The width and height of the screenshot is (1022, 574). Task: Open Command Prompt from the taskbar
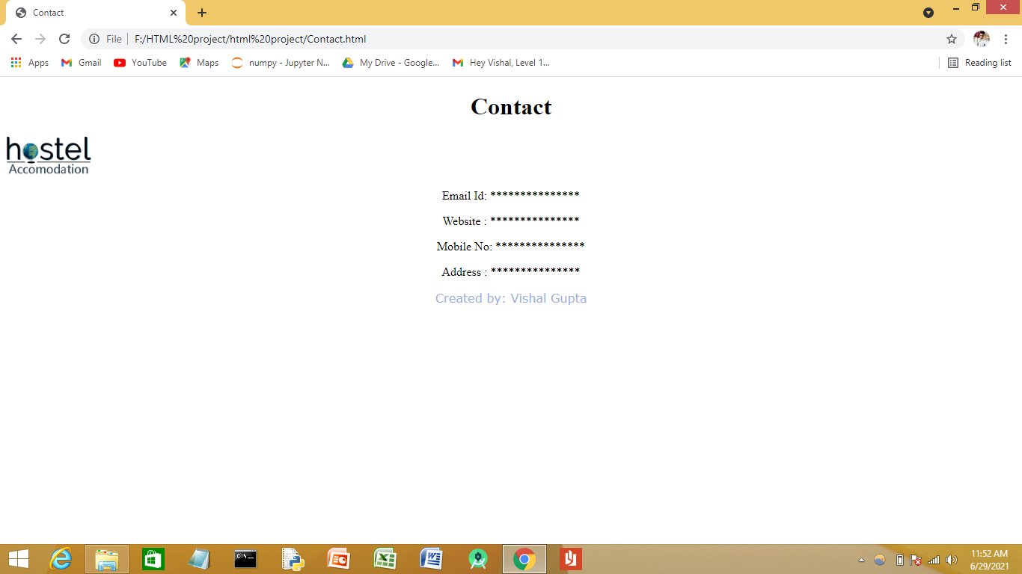pyautogui.click(x=245, y=558)
